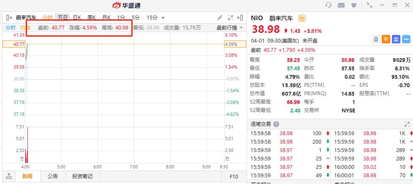
Task: Click the 交易所 value NYSE
Action: (x=348, y=110)
